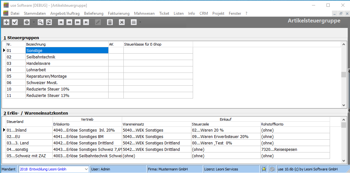The height and width of the screenshot is (173, 350).
Task: Open the Angebot/Auftrag menu
Action: (x=65, y=13)
